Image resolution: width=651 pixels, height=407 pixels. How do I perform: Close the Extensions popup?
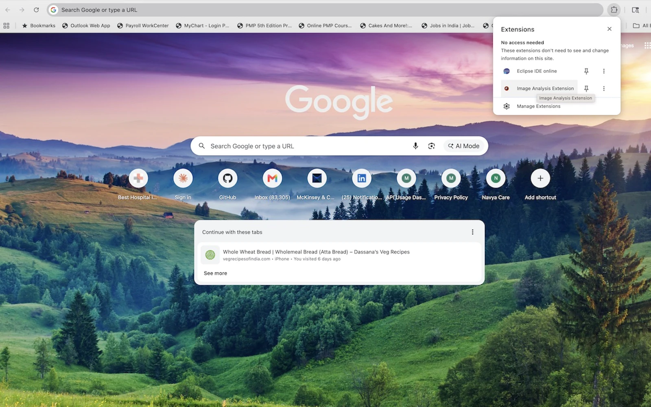[609, 29]
